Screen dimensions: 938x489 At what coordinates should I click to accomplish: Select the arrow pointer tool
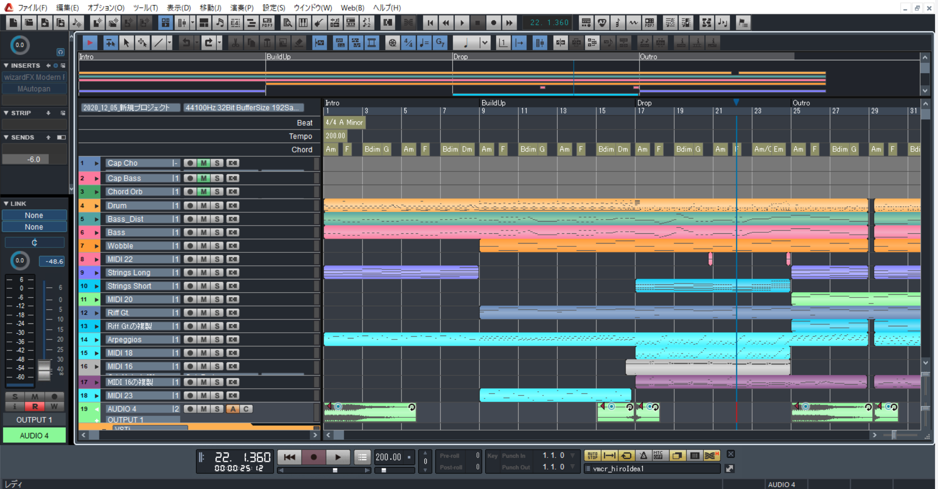pyautogui.click(x=126, y=43)
